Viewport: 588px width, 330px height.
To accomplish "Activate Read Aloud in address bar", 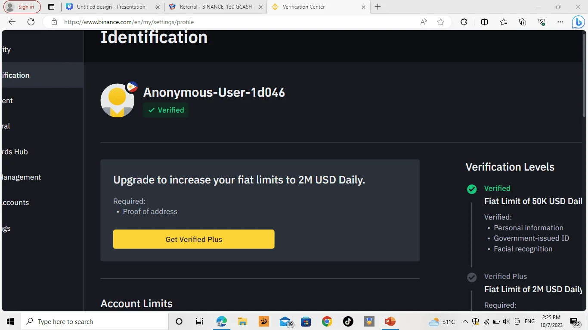I will [x=424, y=22].
